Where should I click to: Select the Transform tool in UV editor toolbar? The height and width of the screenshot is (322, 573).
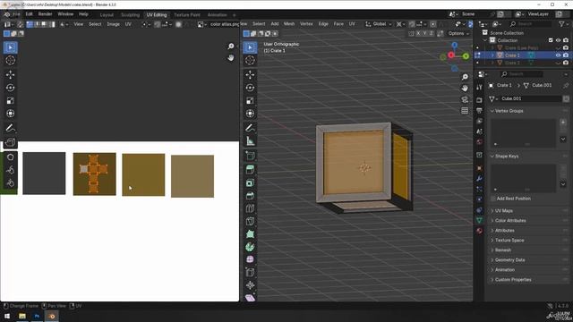coord(10,114)
